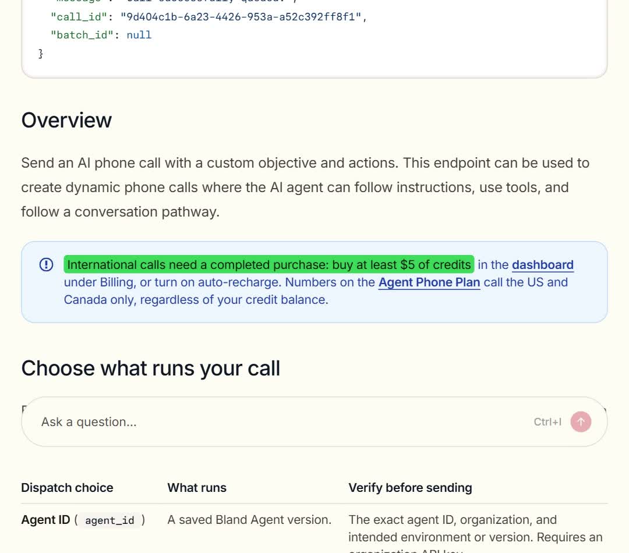Click the send arrow button in Ask bar
Viewport: 629px width, 553px height.
click(581, 422)
